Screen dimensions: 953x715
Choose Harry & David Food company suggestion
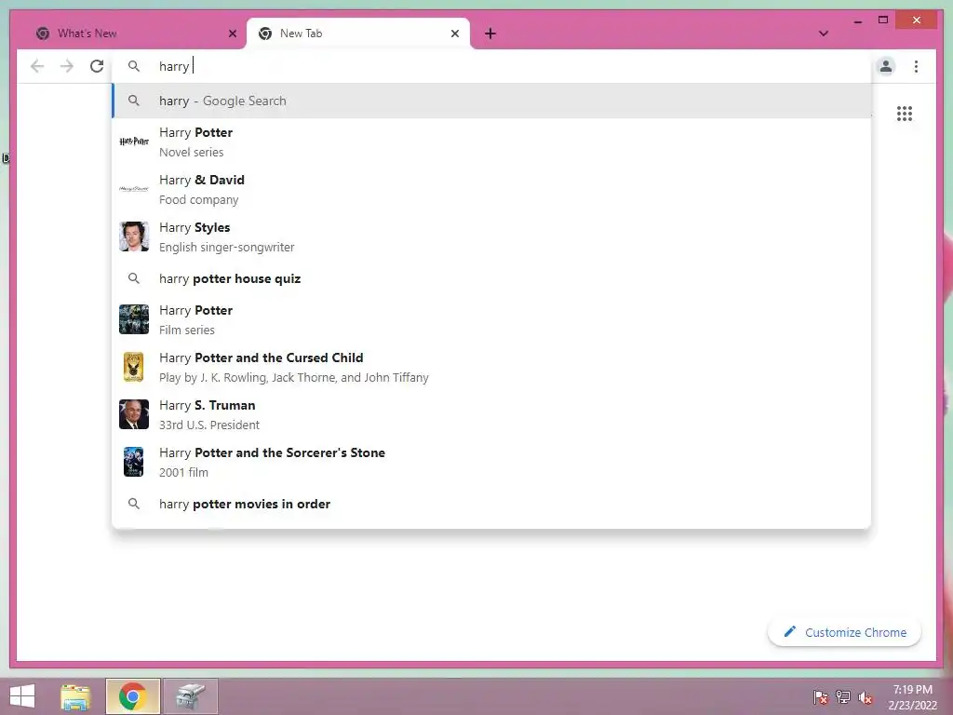(x=491, y=189)
